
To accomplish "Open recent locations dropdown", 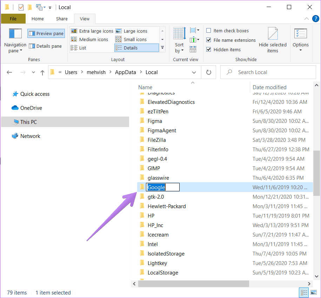I will [33, 72].
